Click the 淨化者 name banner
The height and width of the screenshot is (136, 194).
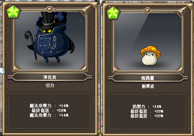click(50, 77)
